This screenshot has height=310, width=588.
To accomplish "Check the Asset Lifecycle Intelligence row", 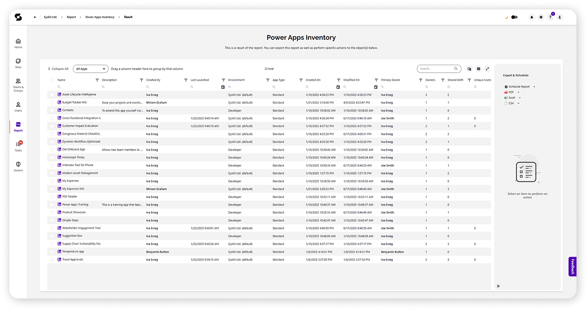I will point(52,95).
